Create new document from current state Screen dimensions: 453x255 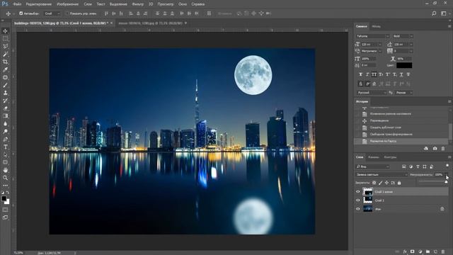coord(426,148)
